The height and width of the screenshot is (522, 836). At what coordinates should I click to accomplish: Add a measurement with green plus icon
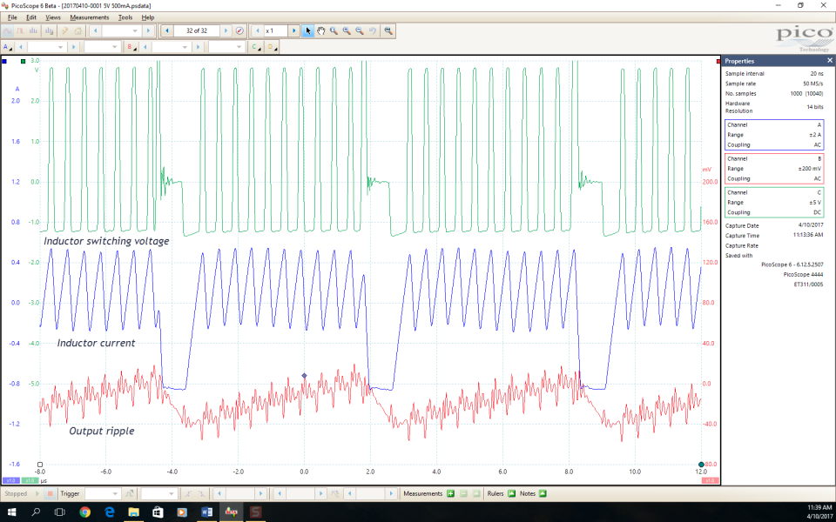[x=450, y=494]
